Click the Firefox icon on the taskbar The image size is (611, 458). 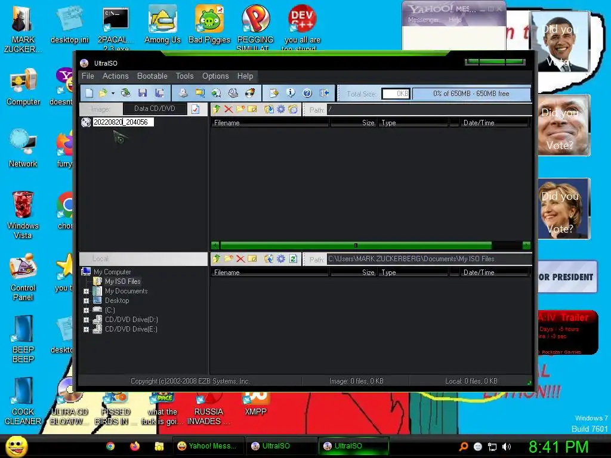point(135,446)
